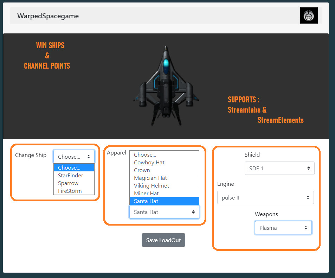335x278 pixels.
Task: Click the WarpedSpacegame brand title
Action: [x=48, y=16]
